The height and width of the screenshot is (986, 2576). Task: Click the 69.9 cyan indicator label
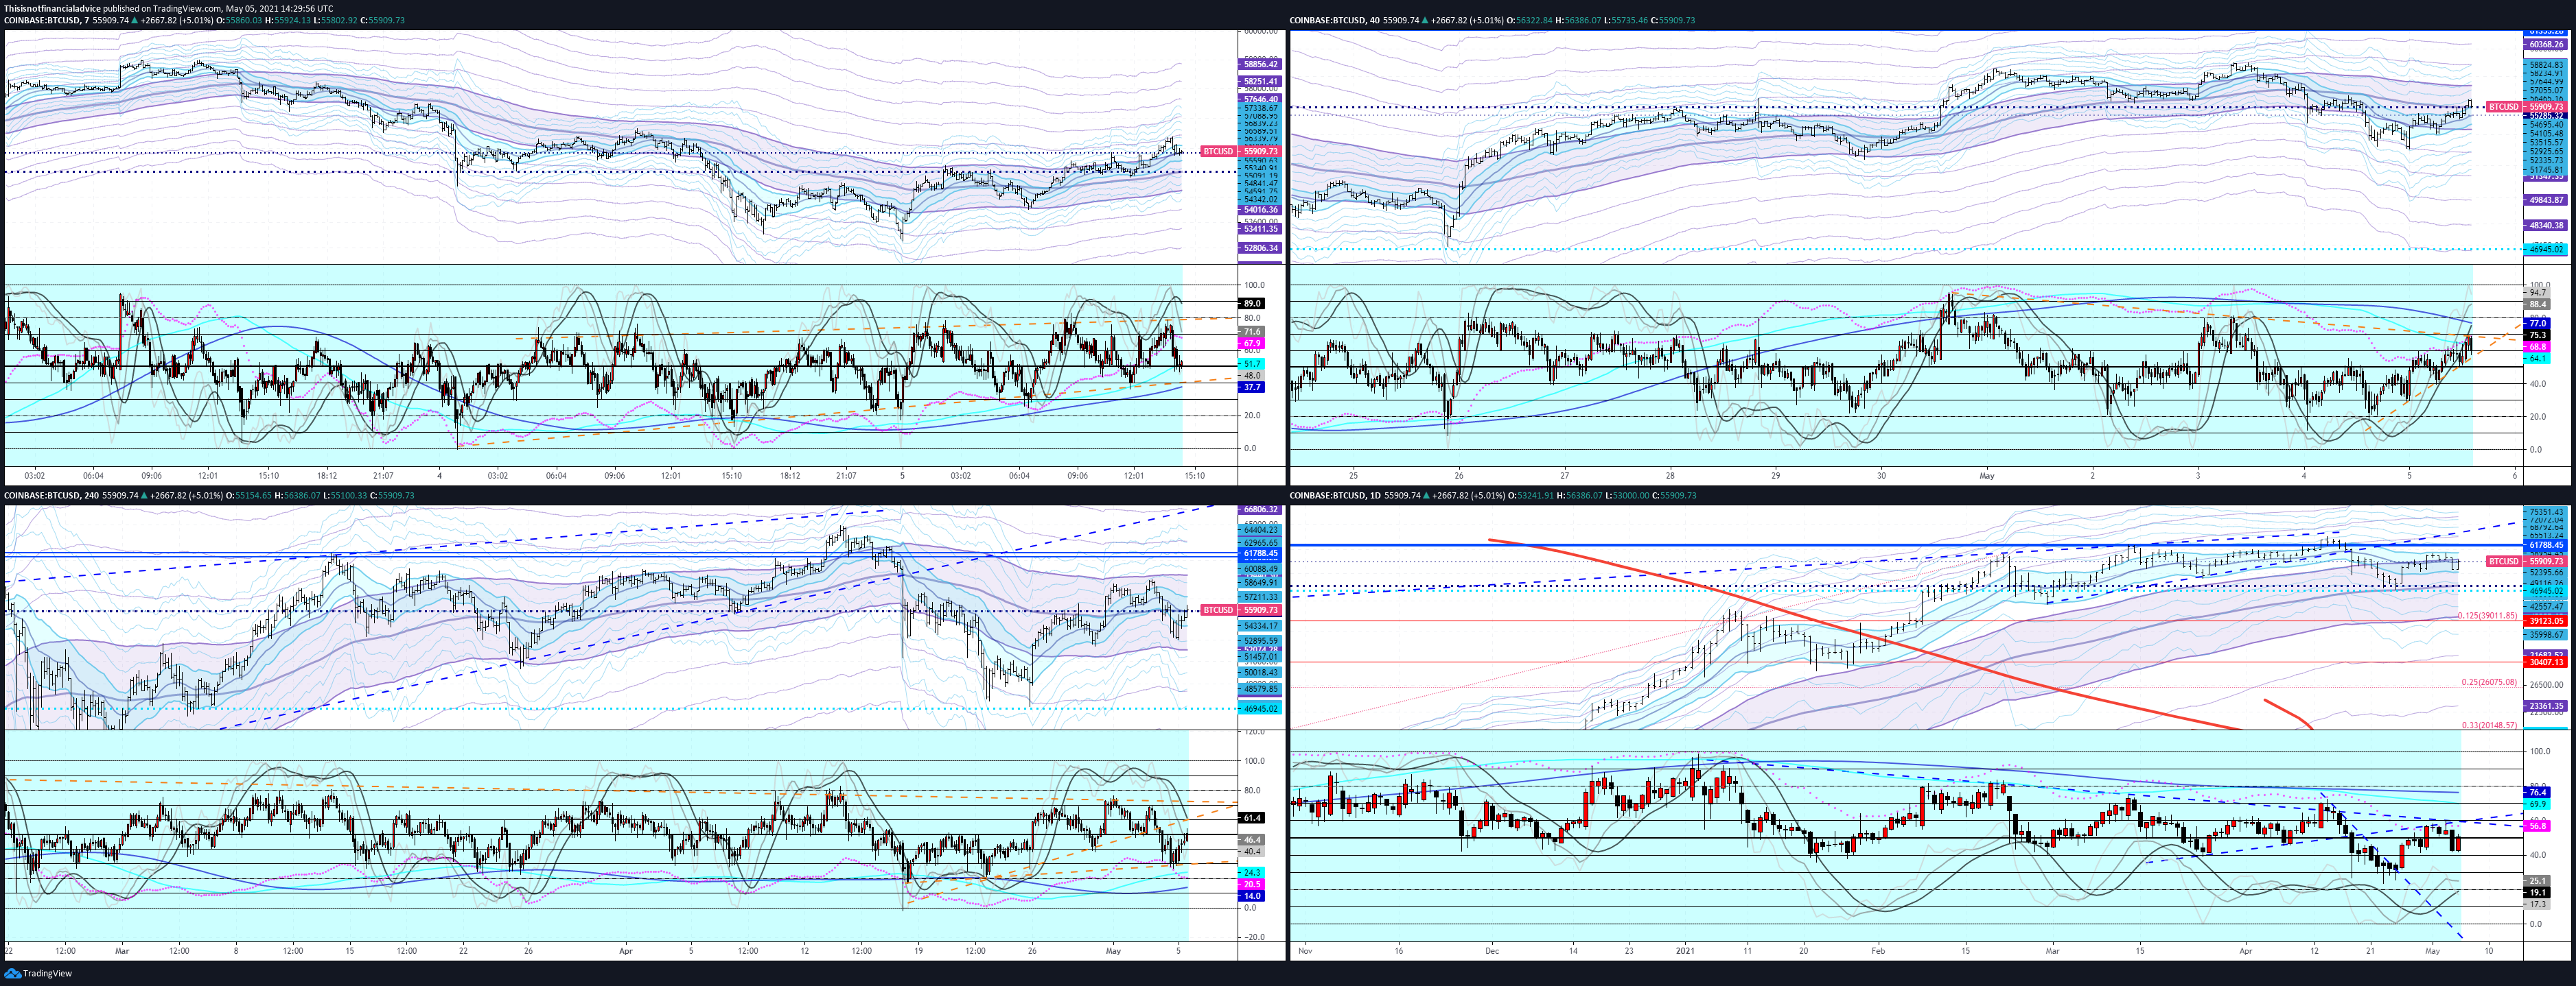[x=2538, y=804]
